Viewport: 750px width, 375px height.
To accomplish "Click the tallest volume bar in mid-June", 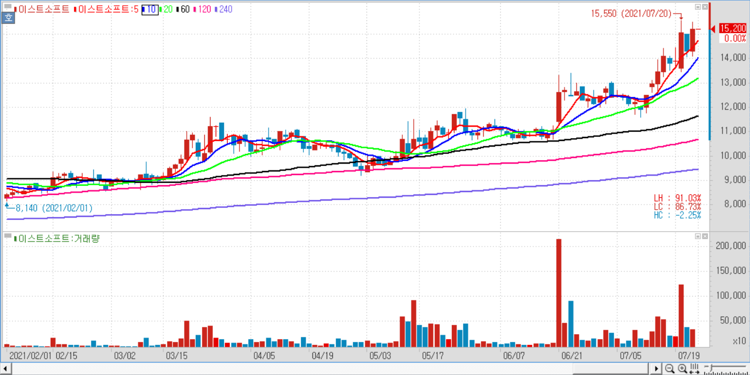I will click(x=559, y=293).
